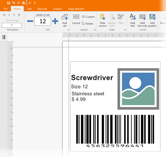Click the Save icon in quick access toolbar
The image size is (166, 157).
pos(9,3)
